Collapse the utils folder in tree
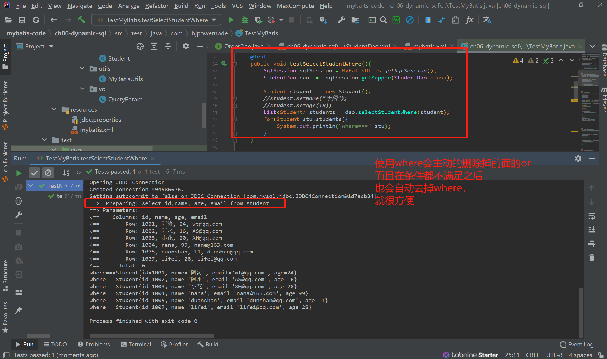Screen dimensions: 607x359 pos(82,69)
